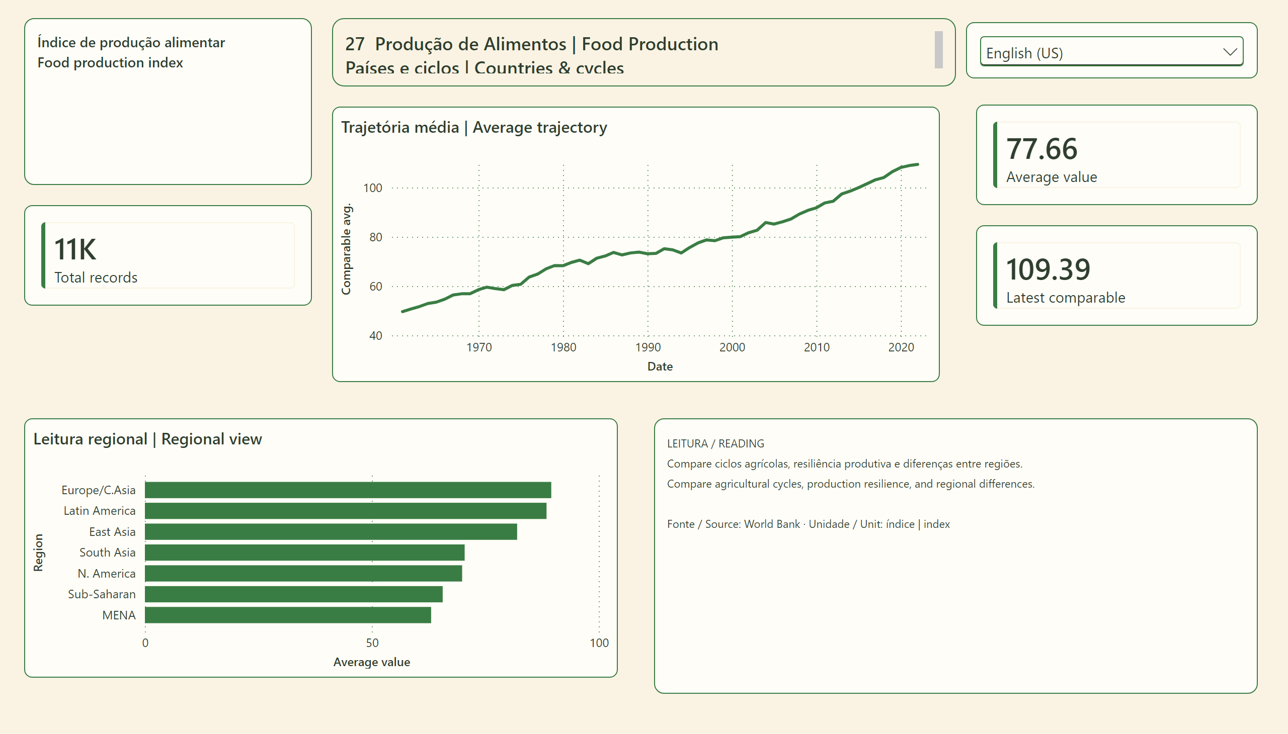Click 'Índice de produção alimentar' text
1288x734 pixels.
pyautogui.click(x=131, y=42)
